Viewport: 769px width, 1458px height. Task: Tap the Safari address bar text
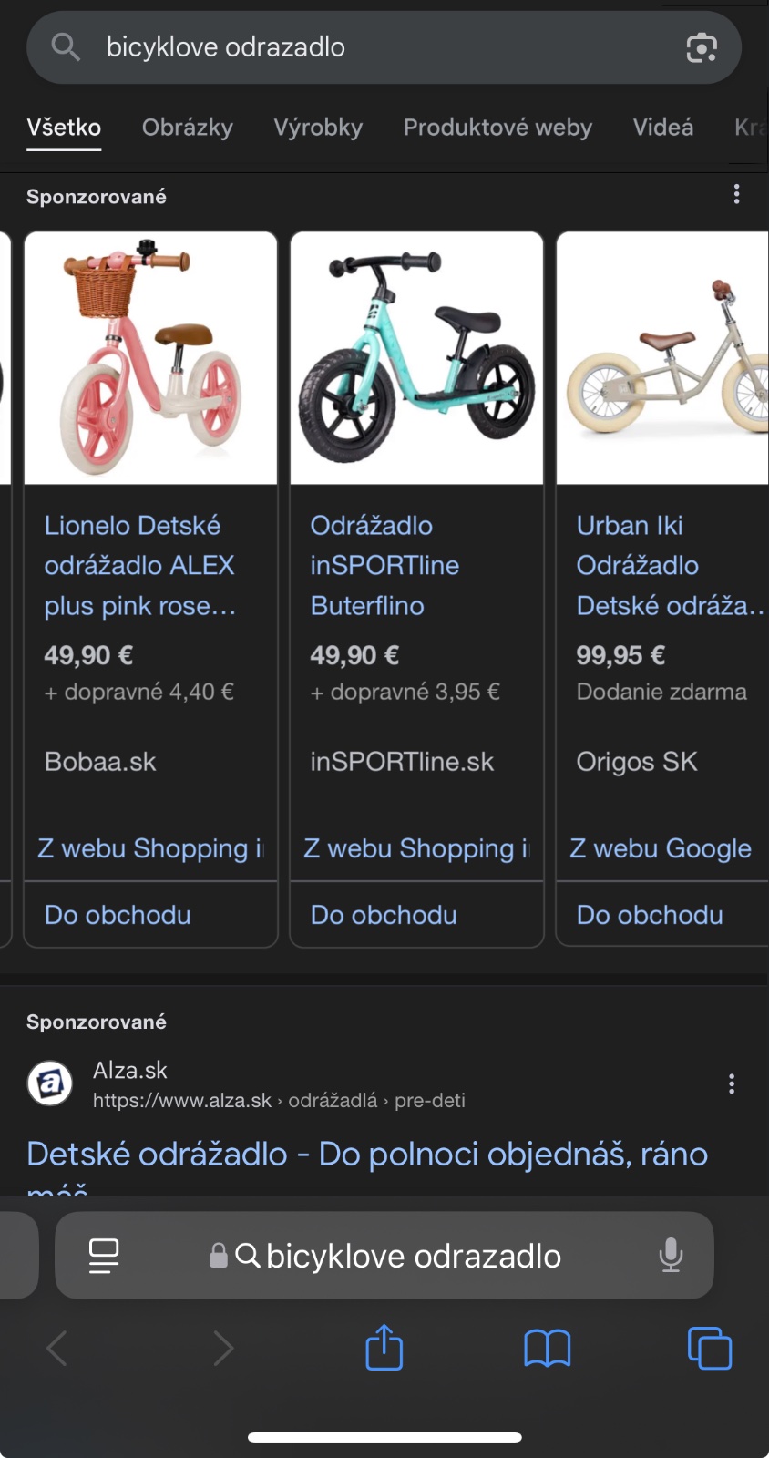[x=413, y=1256]
